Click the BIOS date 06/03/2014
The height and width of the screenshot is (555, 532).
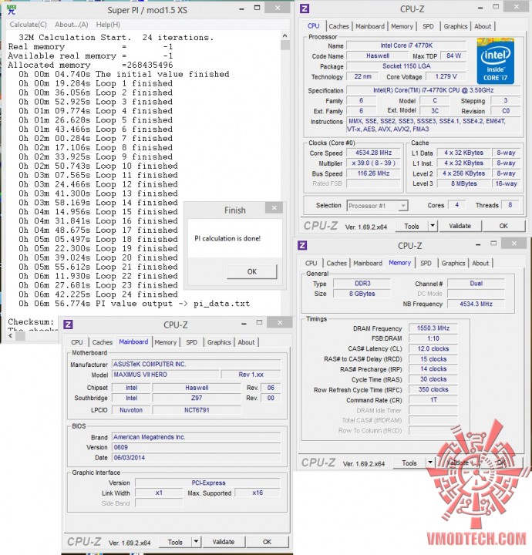click(x=196, y=458)
